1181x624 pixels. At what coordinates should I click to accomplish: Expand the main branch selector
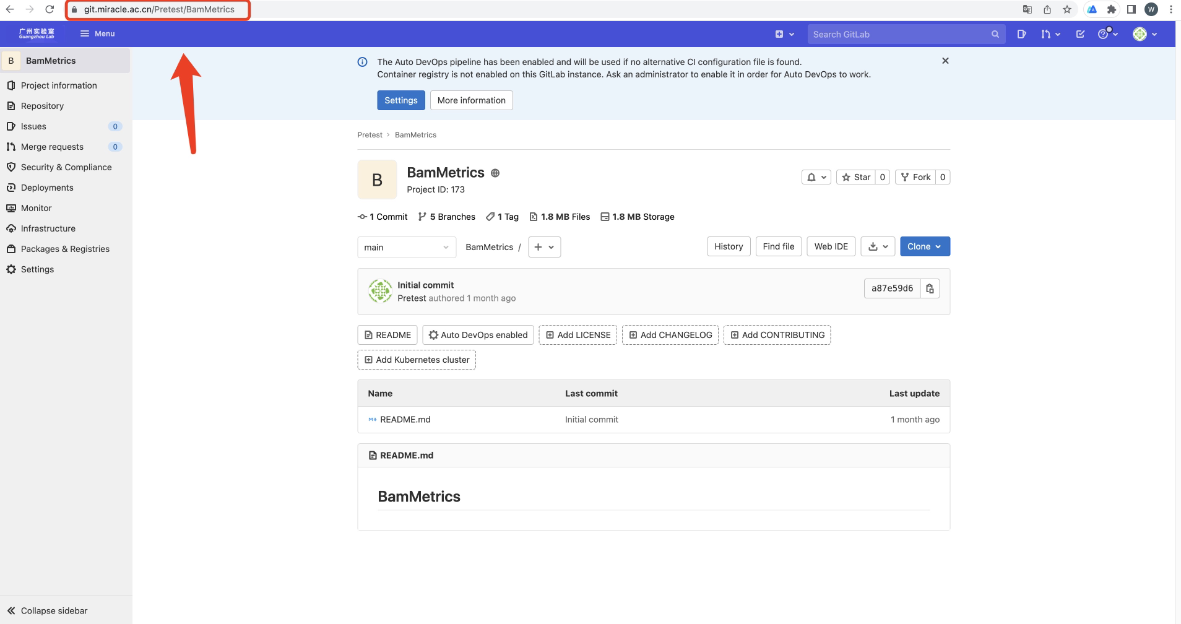coord(406,247)
